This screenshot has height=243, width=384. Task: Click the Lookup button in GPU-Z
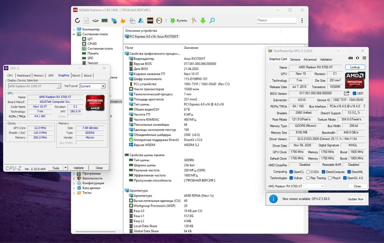[355, 67]
